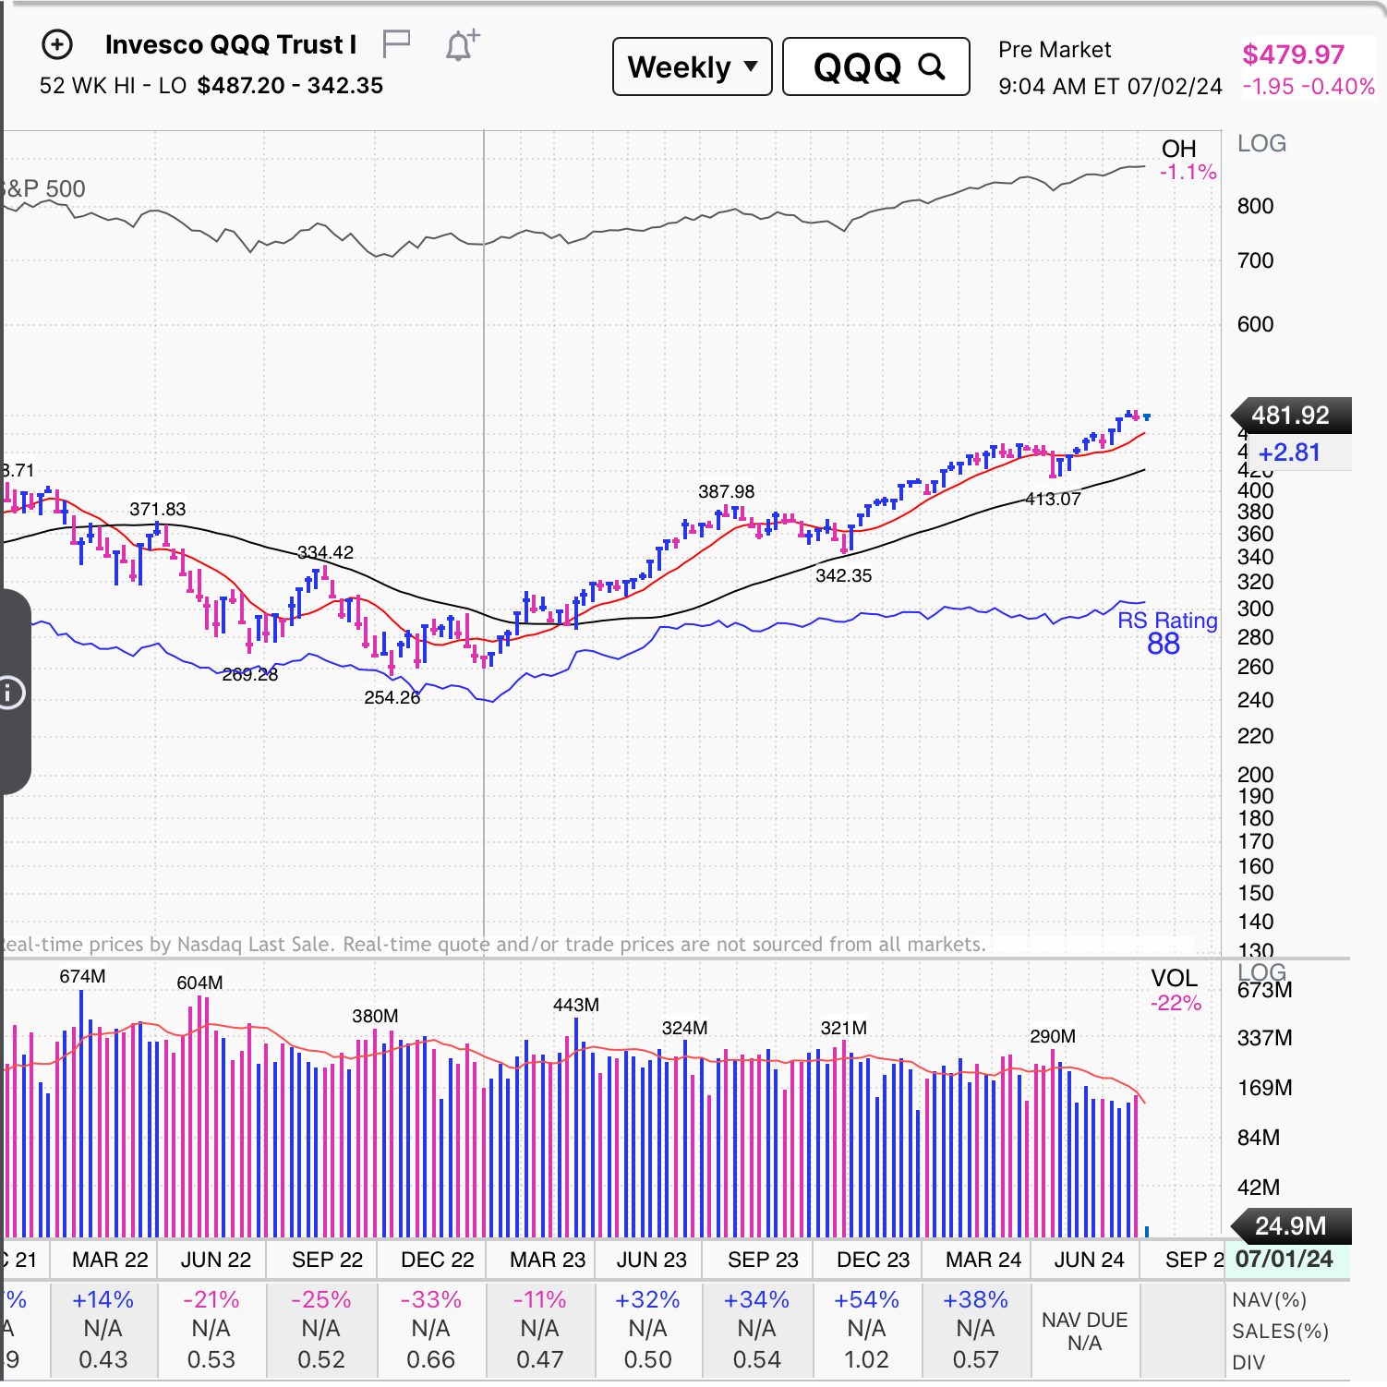Click the -33% NAV value

(x=430, y=1299)
